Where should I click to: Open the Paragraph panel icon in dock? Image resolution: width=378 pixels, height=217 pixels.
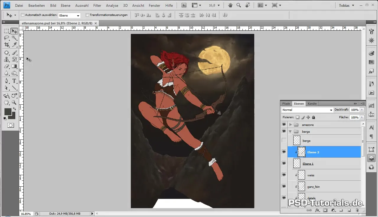(x=372, y=137)
